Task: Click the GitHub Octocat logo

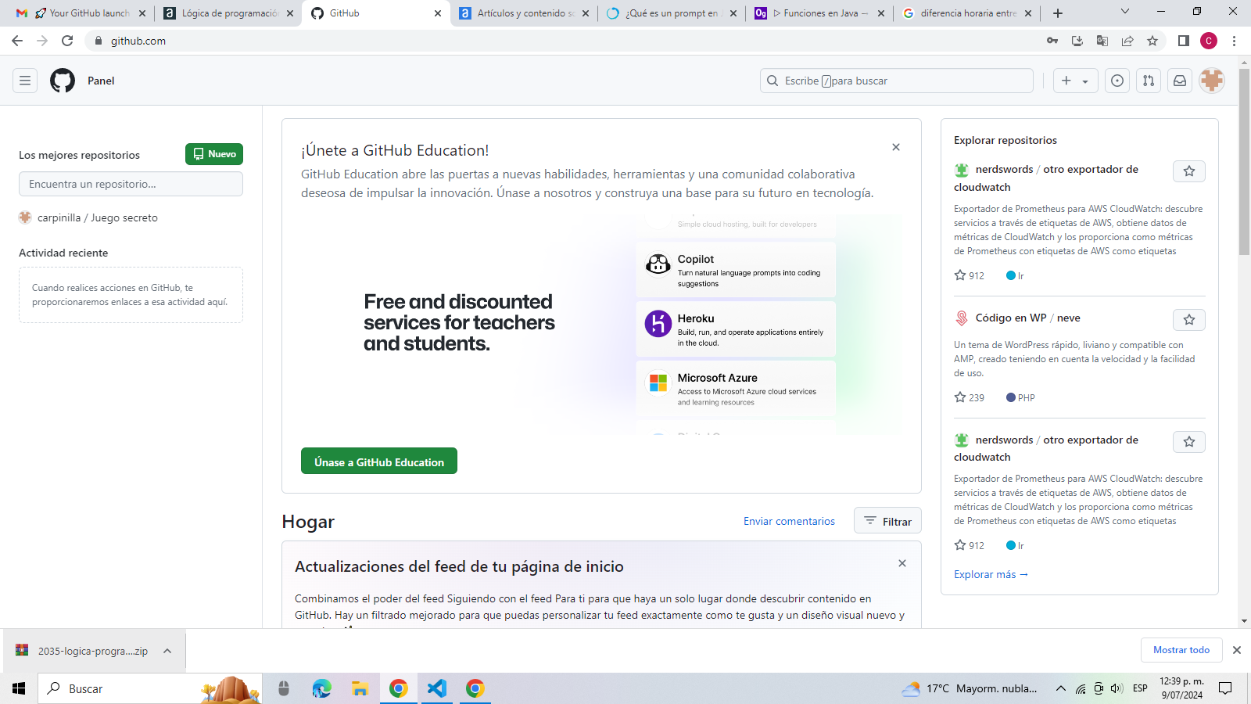Action: click(x=63, y=81)
